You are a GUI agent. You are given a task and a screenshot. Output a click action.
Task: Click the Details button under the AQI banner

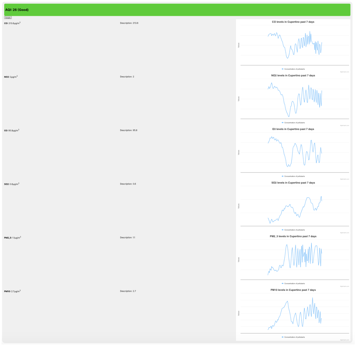tap(8, 18)
